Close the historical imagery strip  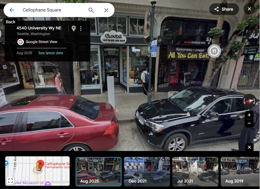point(249,147)
